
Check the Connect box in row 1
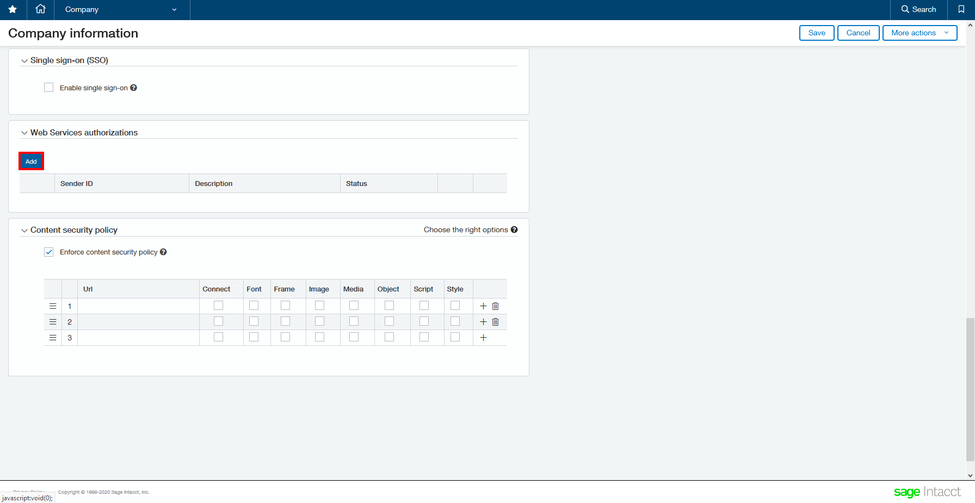pyautogui.click(x=218, y=306)
